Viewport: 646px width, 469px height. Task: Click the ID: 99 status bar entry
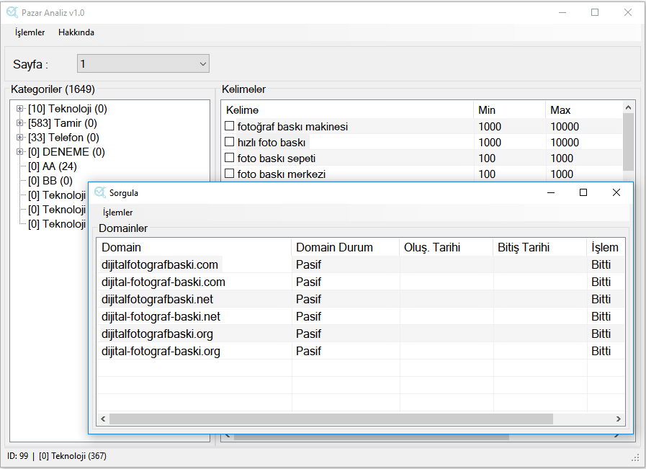[x=18, y=456]
